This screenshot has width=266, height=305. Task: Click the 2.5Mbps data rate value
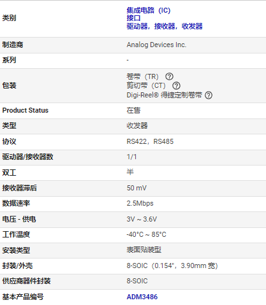[140, 203]
